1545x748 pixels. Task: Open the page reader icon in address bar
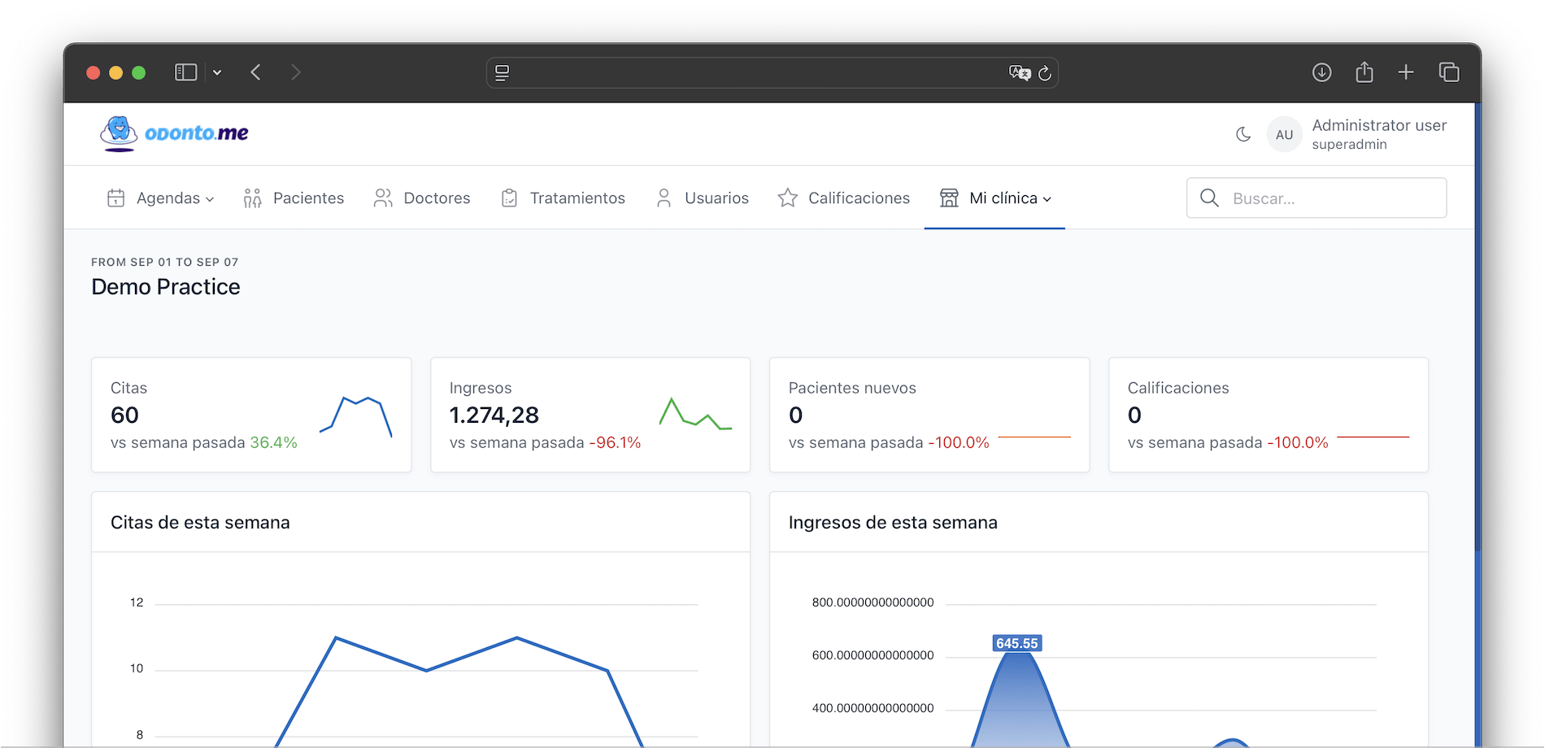(x=503, y=72)
